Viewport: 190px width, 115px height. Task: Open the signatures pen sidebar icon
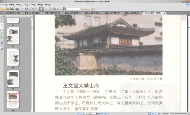[2, 49]
